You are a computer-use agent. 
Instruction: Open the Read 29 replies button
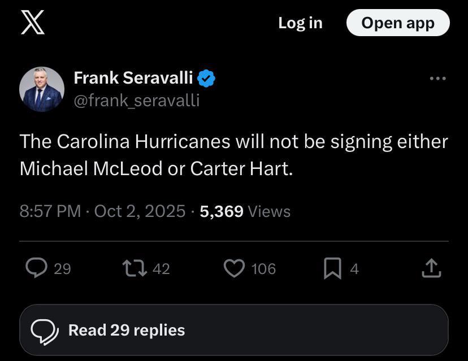pyautogui.click(x=233, y=330)
